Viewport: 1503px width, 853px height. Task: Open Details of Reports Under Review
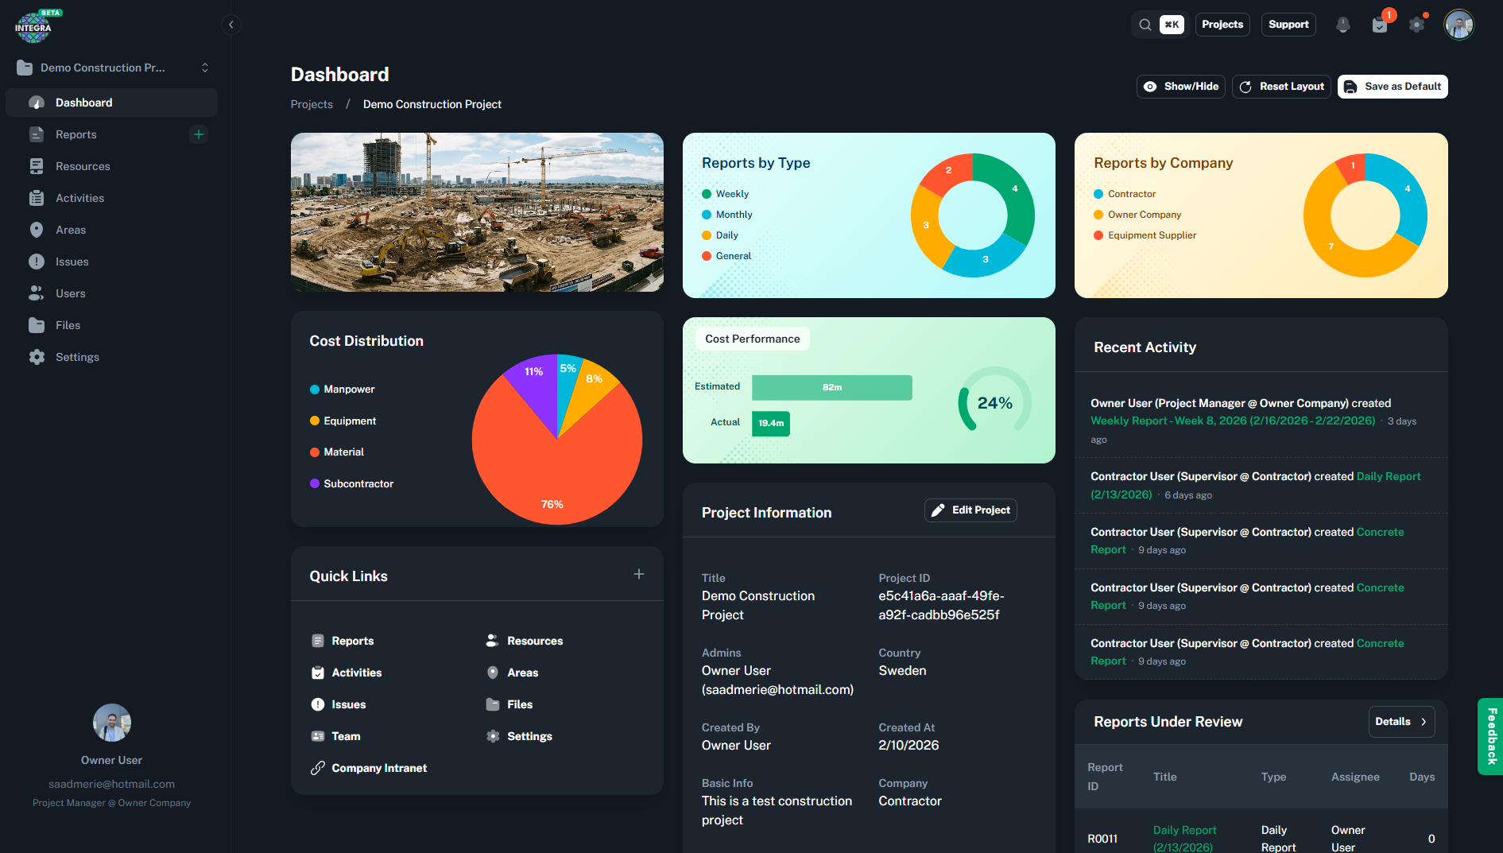[x=1401, y=722]
